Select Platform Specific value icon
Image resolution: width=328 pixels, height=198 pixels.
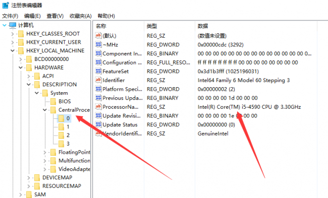pos(98,89)
